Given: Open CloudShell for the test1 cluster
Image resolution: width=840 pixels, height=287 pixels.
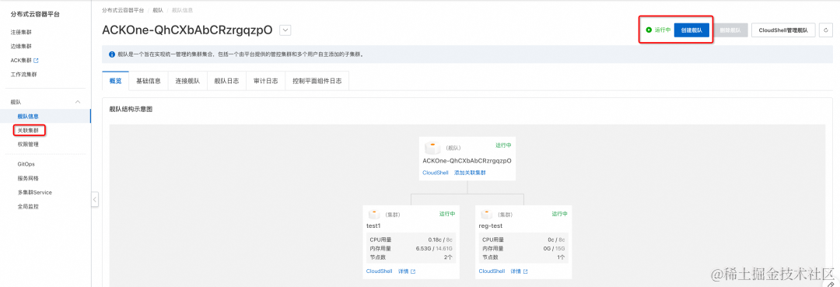Looking at the screenshot, I should click(x=380, y=271).
